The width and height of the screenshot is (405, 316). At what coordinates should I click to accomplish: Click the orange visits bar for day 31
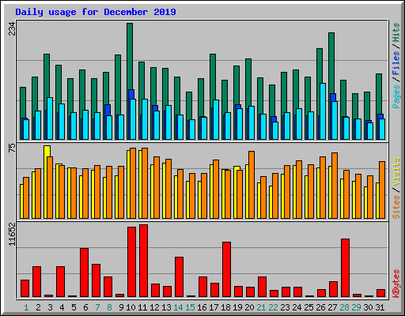(382, 190)
